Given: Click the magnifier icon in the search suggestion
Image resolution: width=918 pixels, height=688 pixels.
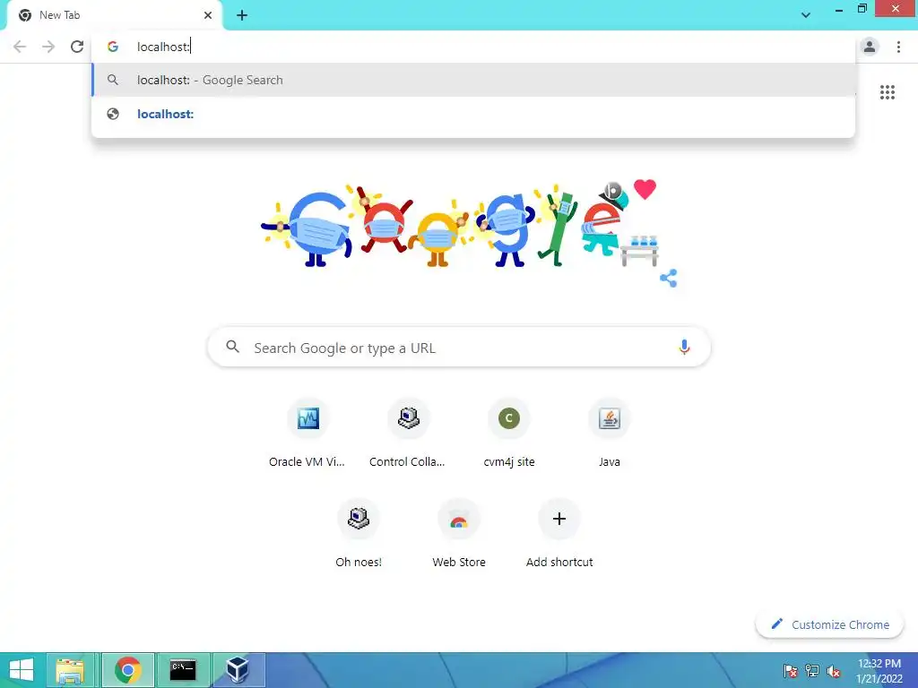Looking at the screenshot, I should pos(113,80).
